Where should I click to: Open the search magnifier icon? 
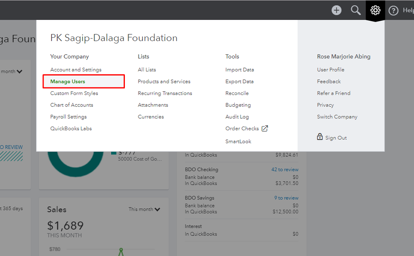pos(356,10)
